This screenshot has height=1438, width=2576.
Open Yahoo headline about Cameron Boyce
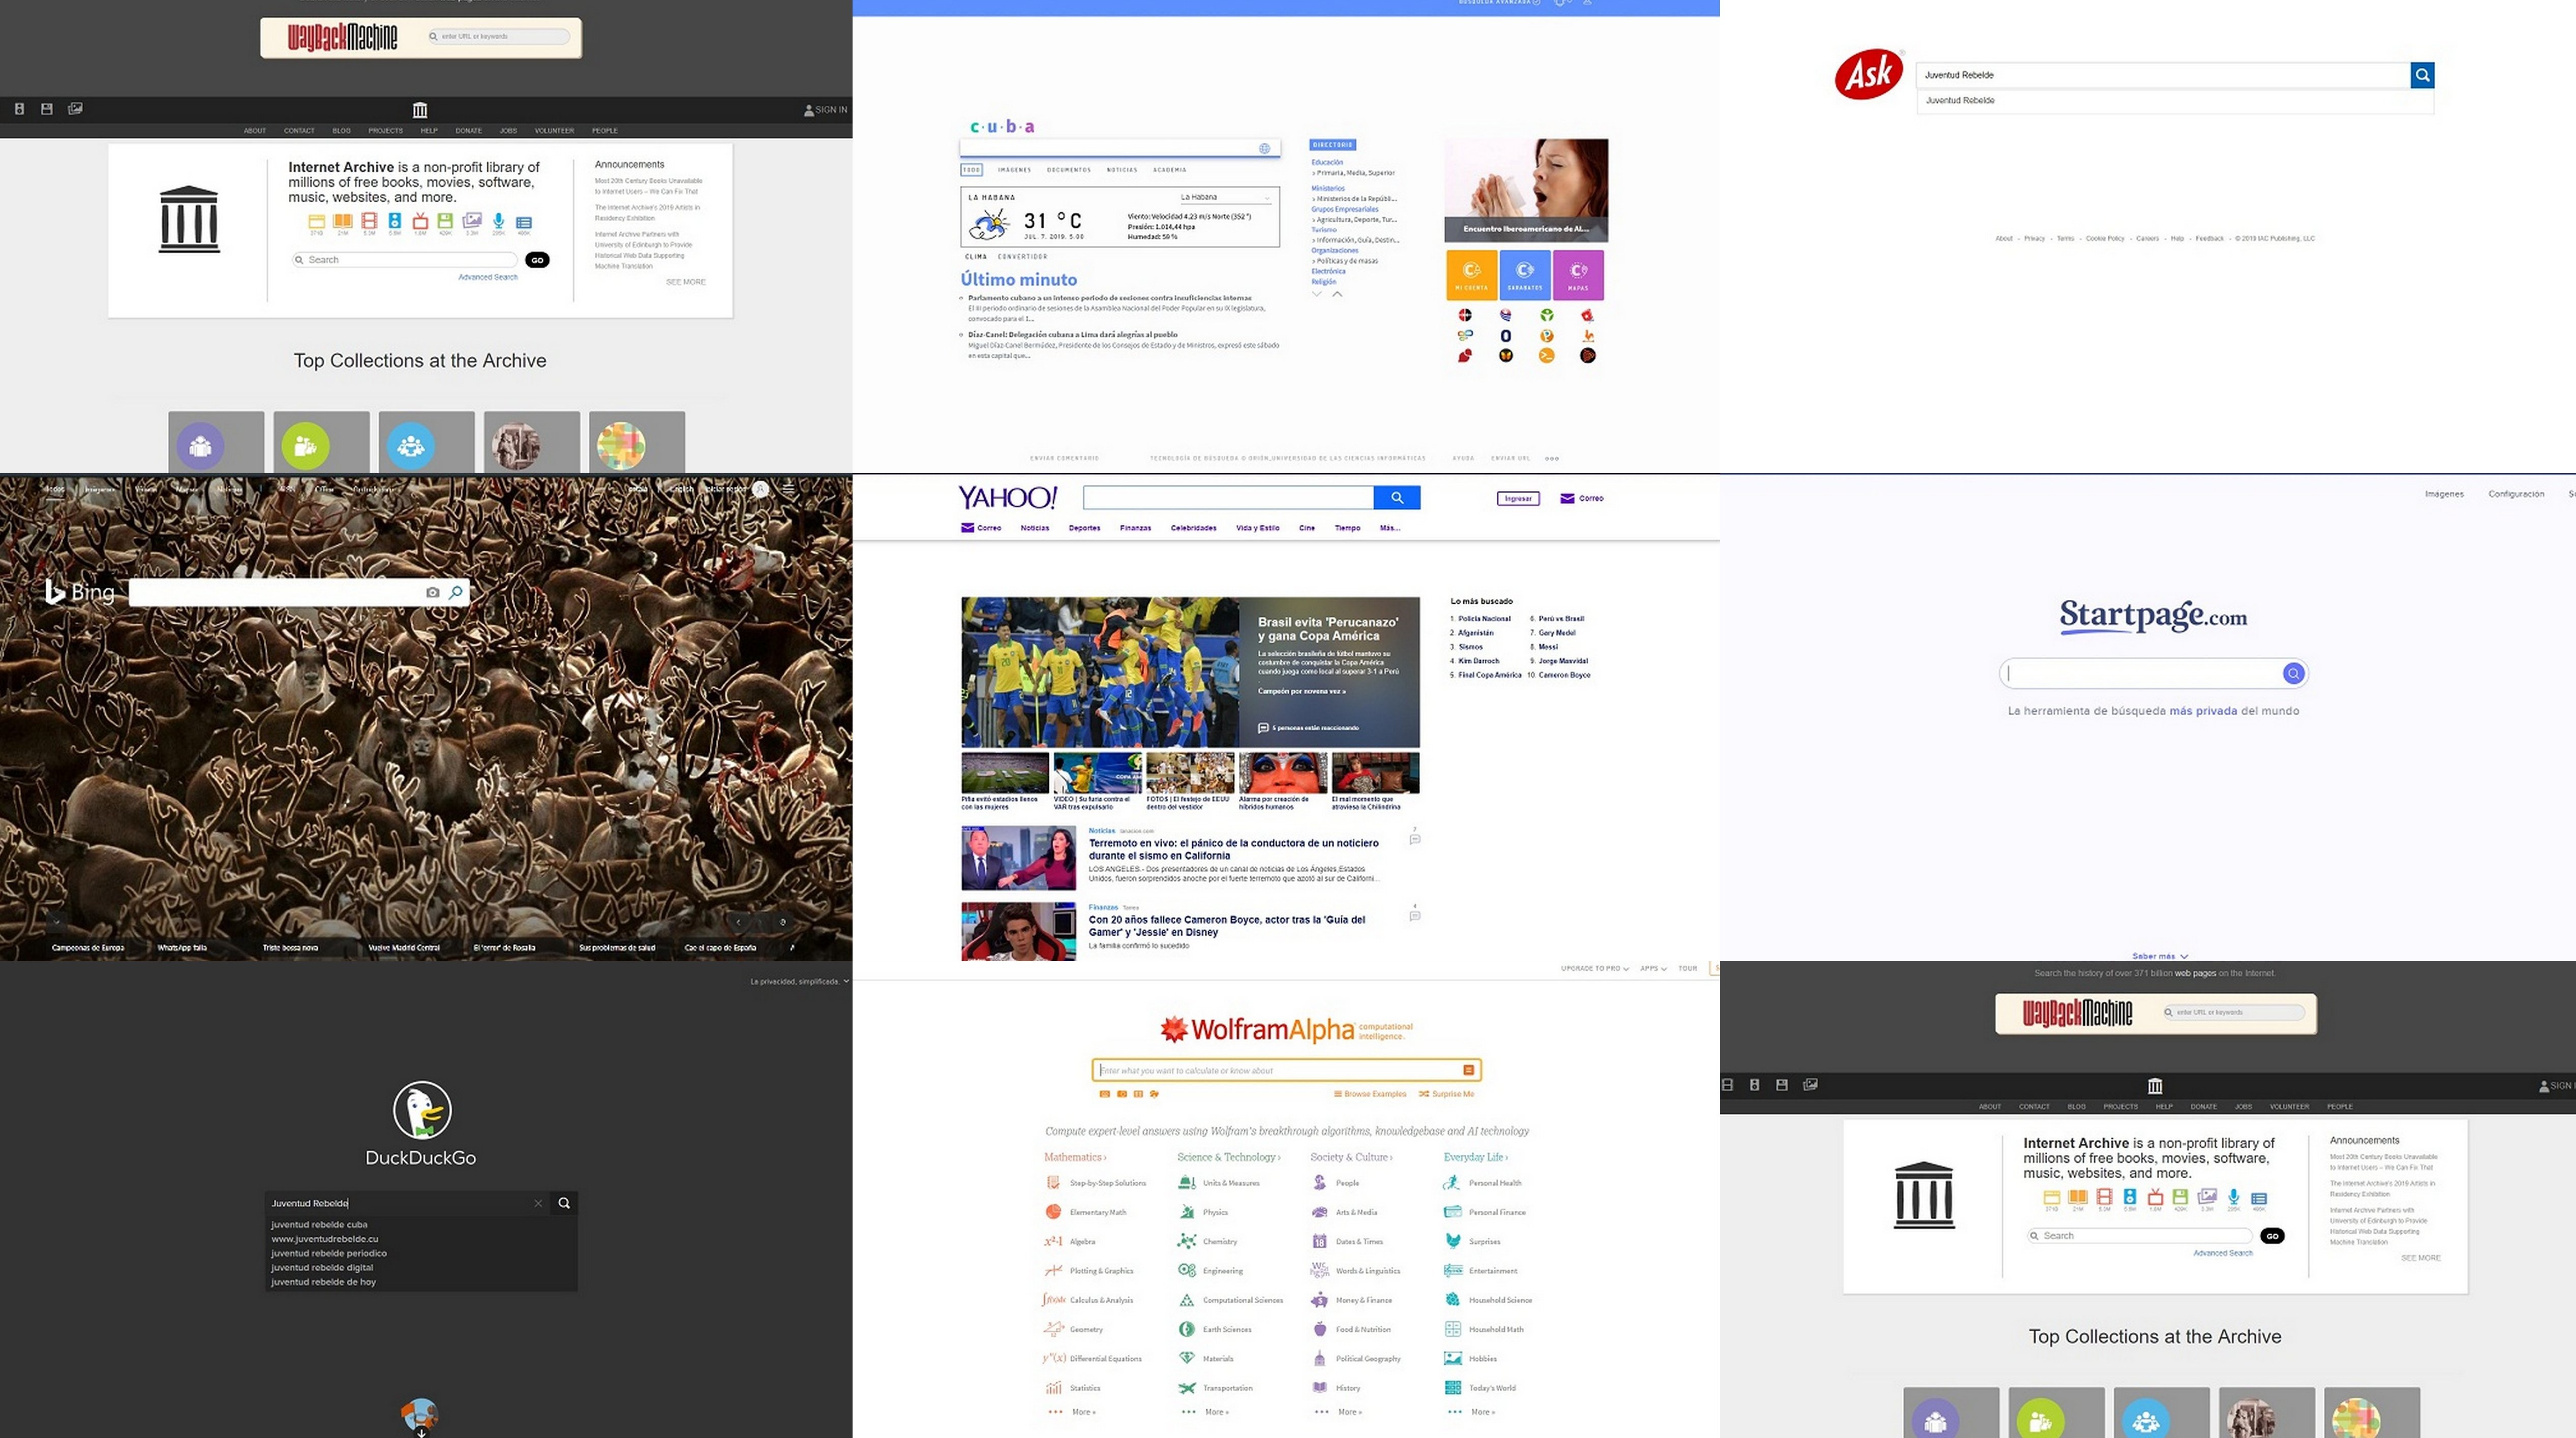coord(1226,926)
